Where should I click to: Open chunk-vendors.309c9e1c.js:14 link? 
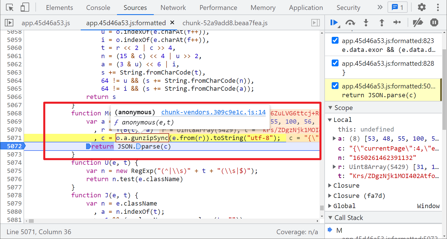pos(213,112)
